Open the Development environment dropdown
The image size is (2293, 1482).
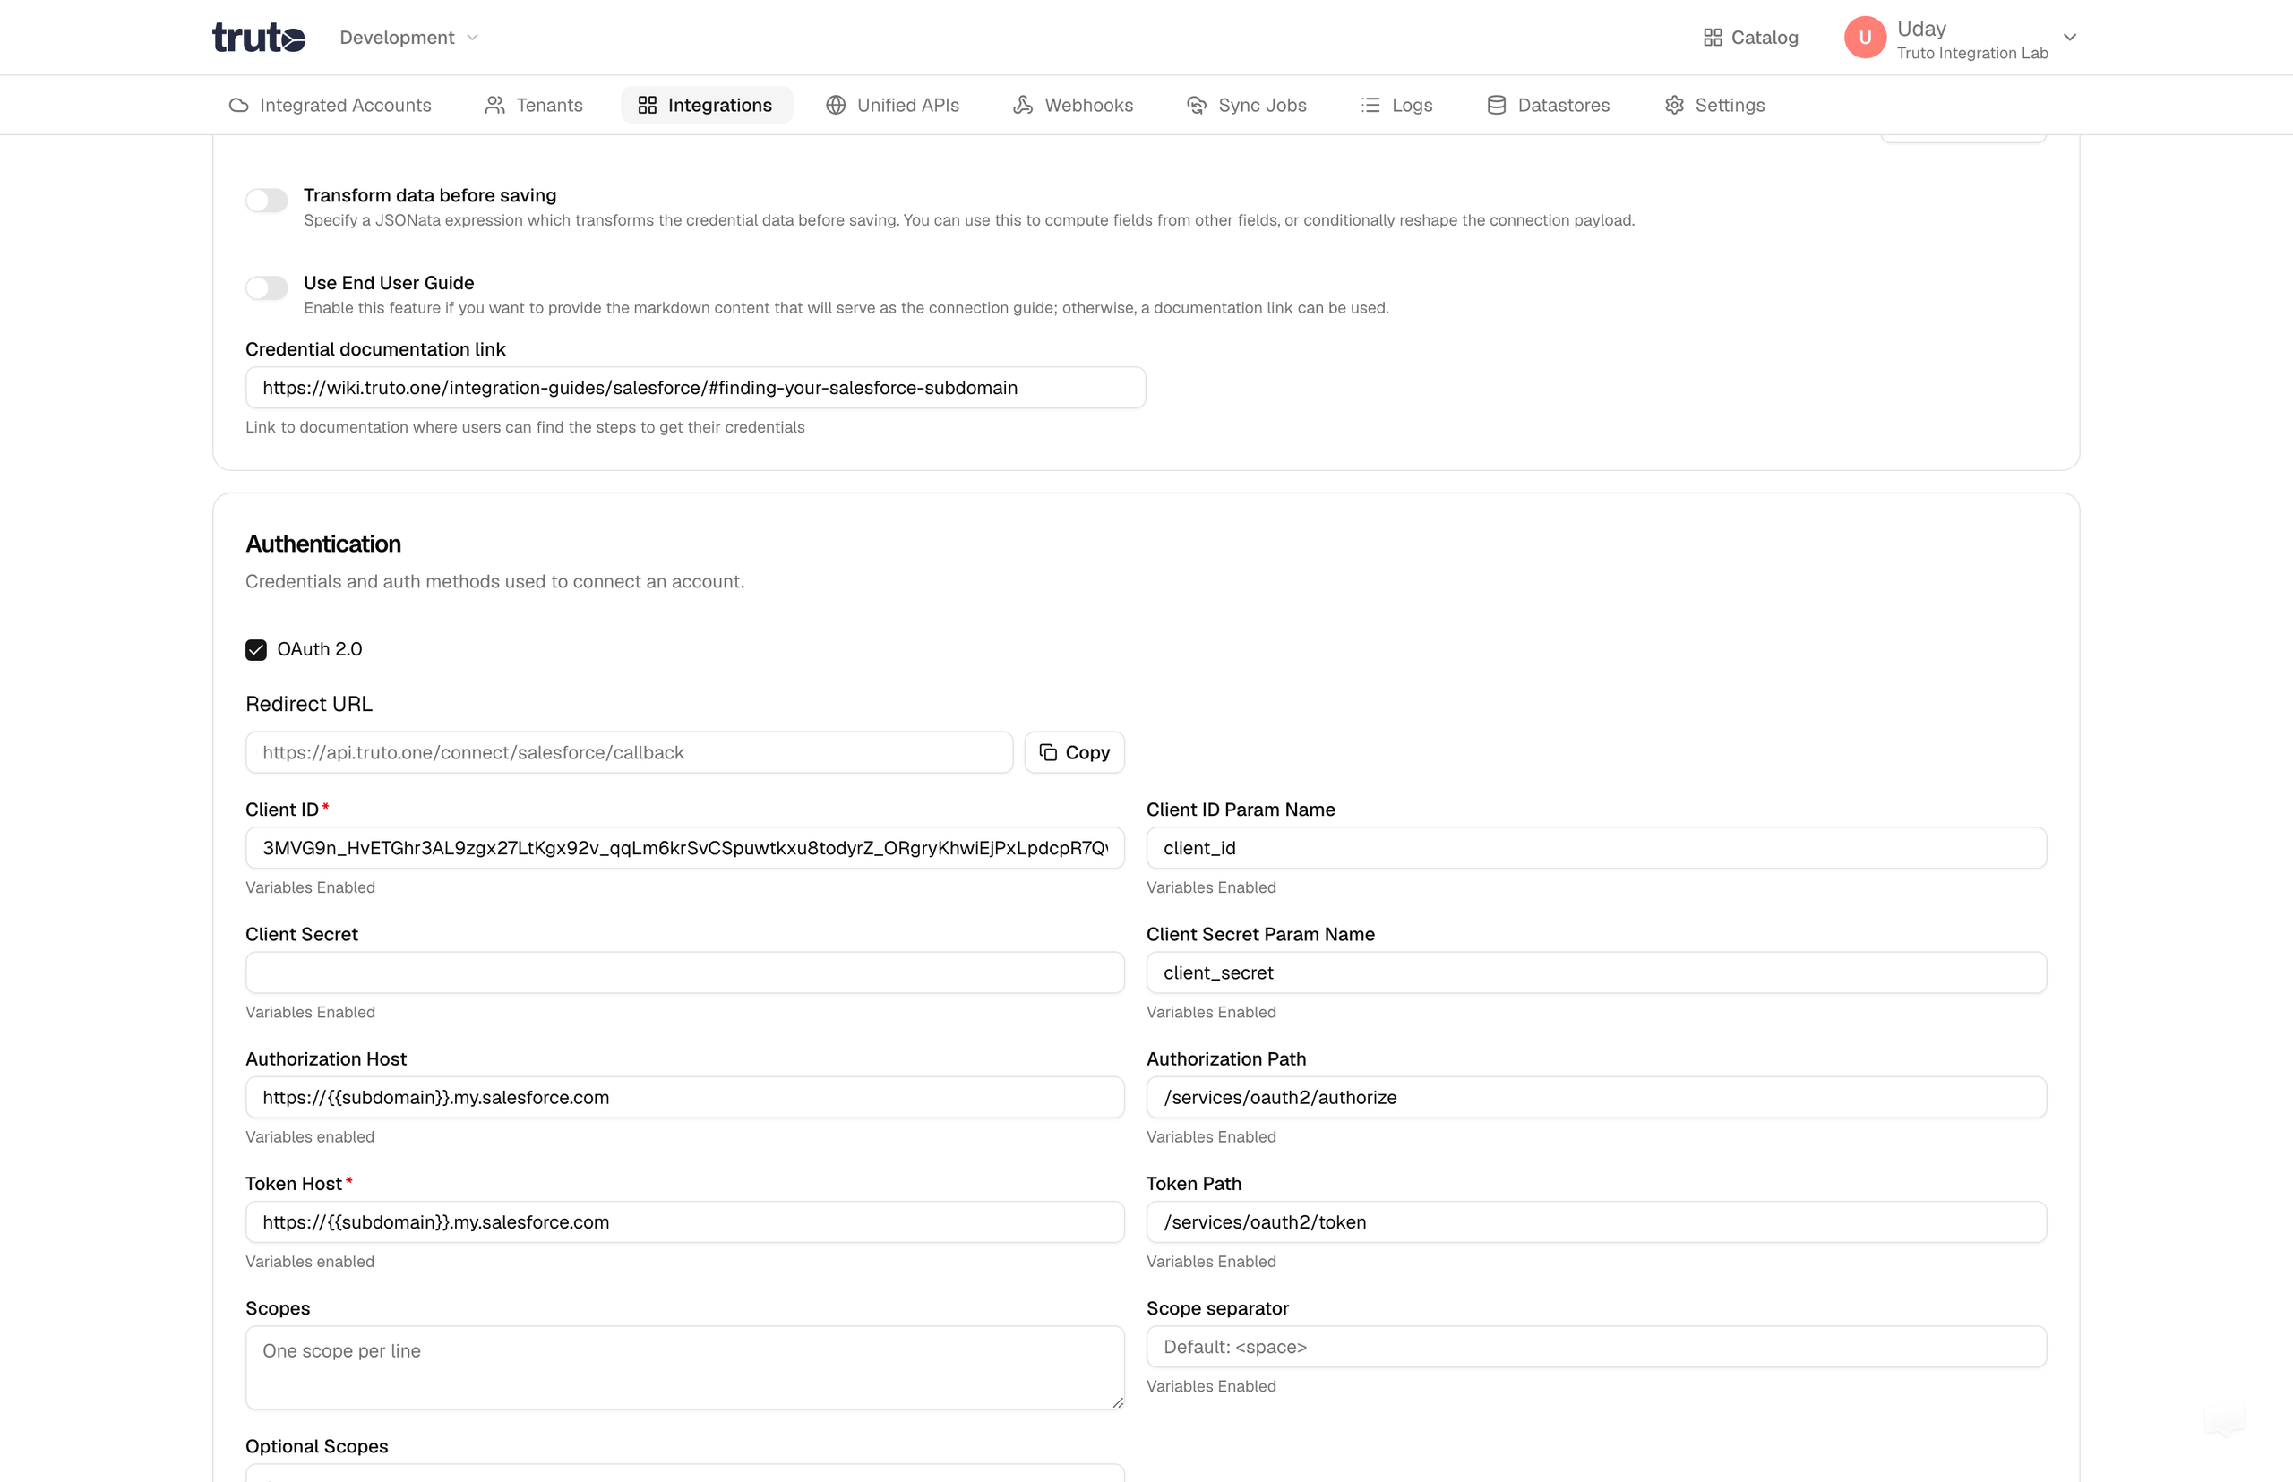(408, 38)
